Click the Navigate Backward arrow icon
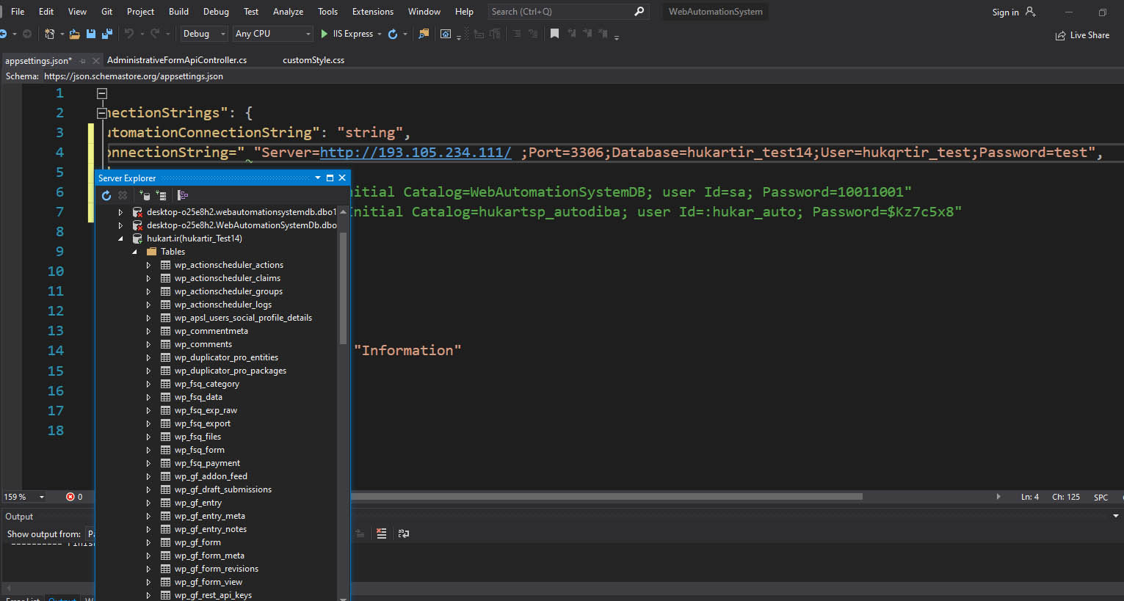 [4, 34]
